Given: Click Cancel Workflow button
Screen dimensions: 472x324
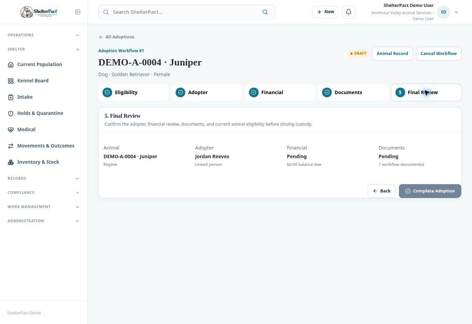Looking at the screenshot, I should point(438,54).
